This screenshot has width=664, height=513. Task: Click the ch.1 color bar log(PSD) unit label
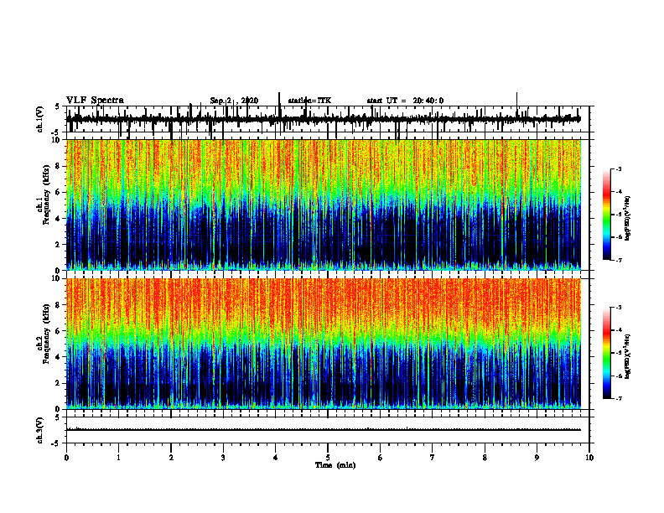coord(628,218)
